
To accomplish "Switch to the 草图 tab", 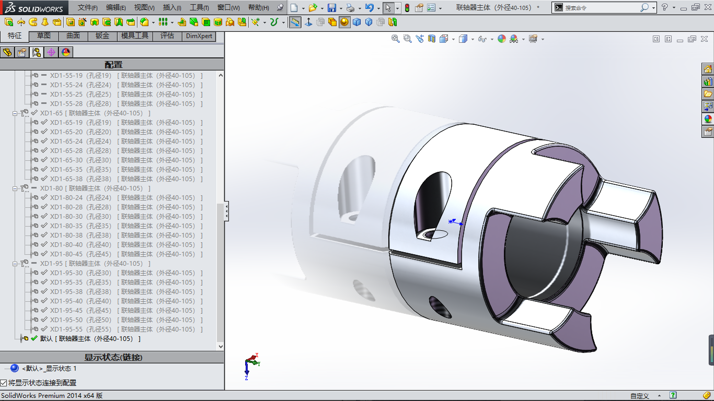I will coord(44,36).
